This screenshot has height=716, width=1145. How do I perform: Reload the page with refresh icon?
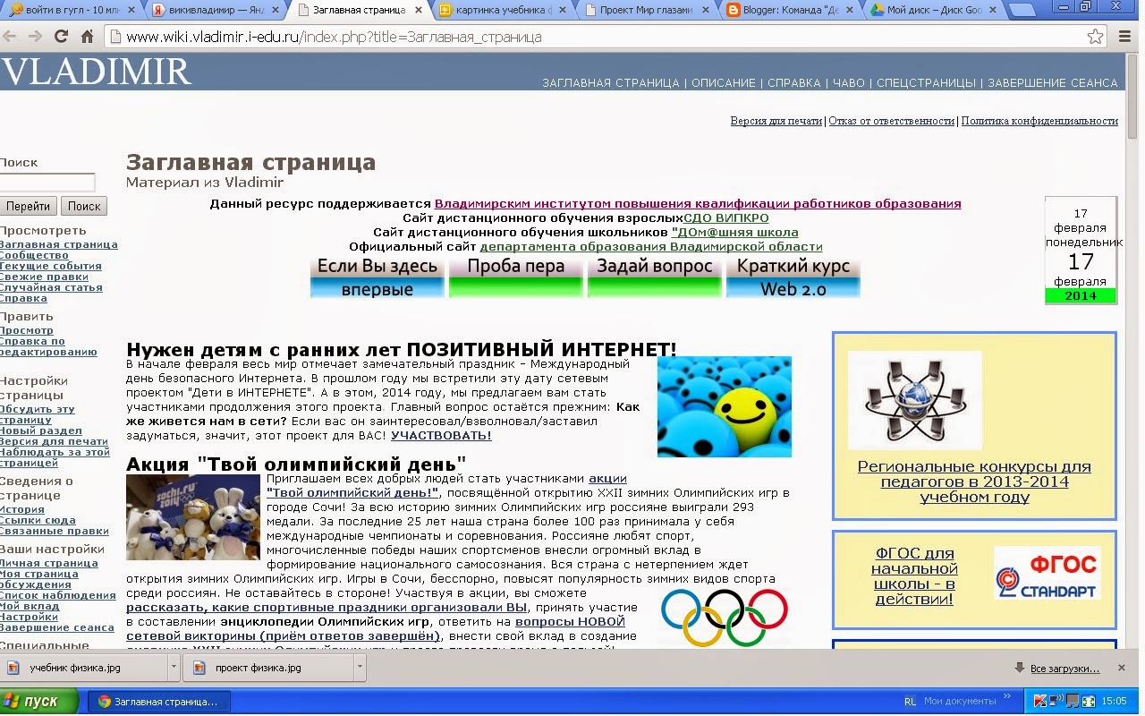(x=61, y=37)
